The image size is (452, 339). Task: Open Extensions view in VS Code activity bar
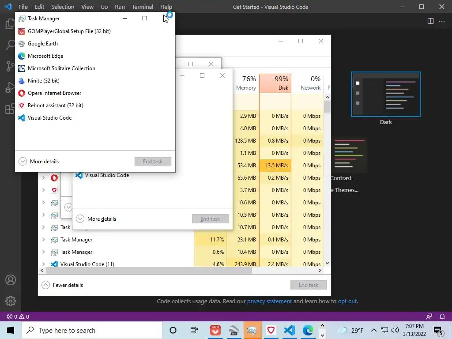click(10, 109)
